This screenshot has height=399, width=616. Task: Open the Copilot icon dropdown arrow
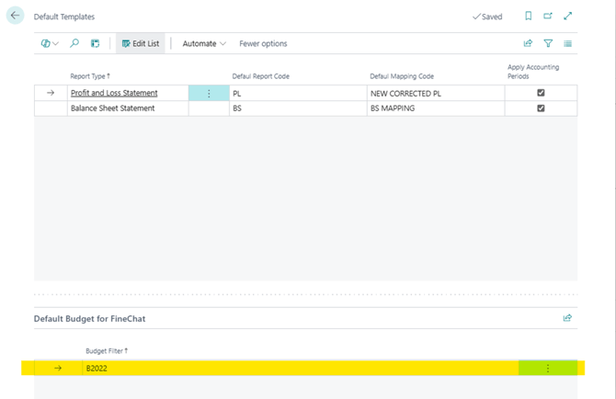pos(56,43)
